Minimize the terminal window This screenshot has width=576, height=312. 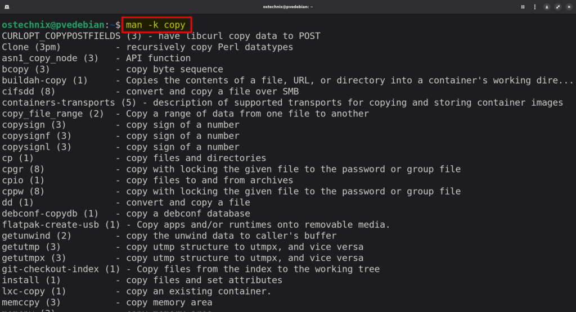(x=546, y=7)
